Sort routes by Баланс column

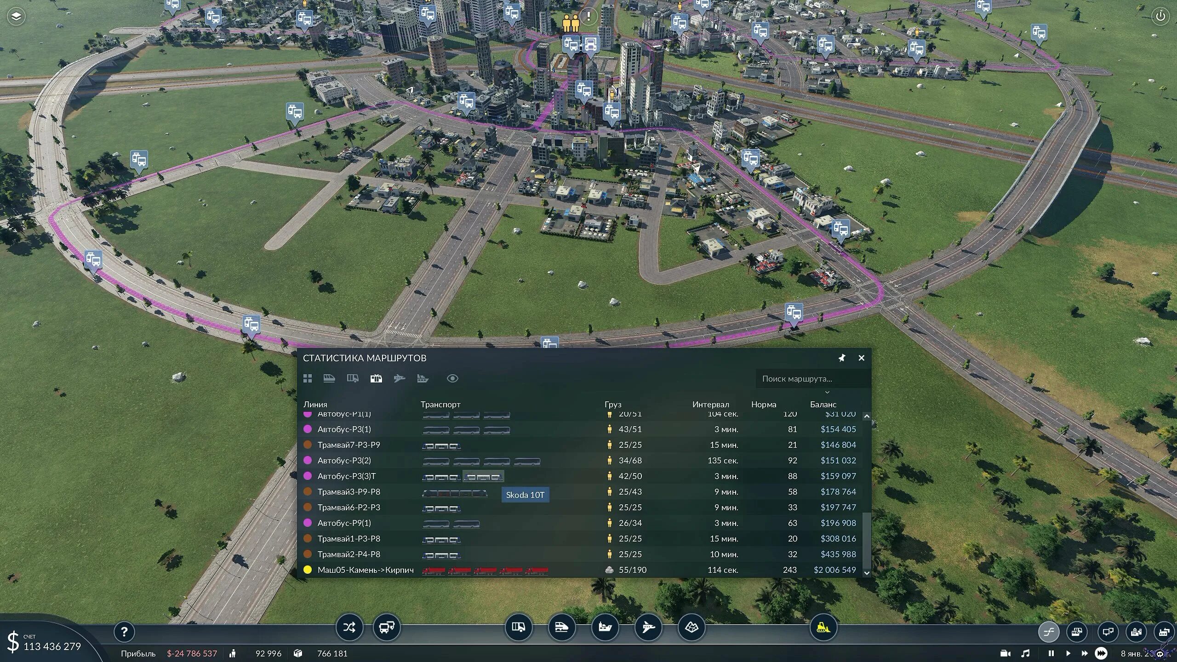tap(823, 405)
